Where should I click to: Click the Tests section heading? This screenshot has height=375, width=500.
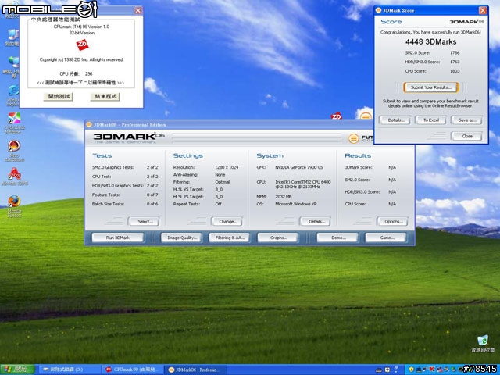pos(102,155)
